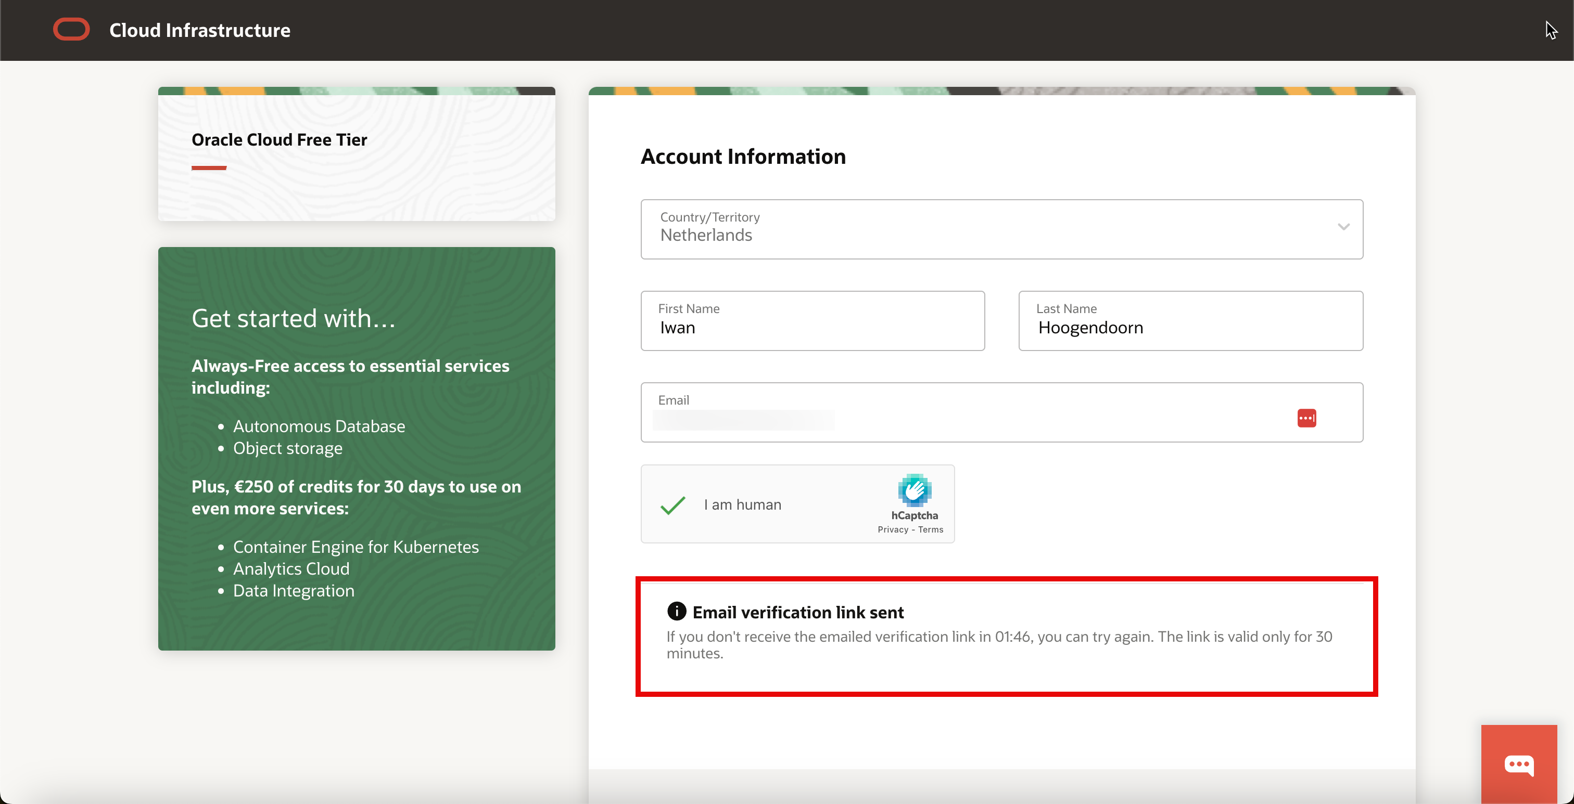Click the green checkmark in captcha box
The width and height of the screenshot is (1574, 804).
tap(672, 505)
